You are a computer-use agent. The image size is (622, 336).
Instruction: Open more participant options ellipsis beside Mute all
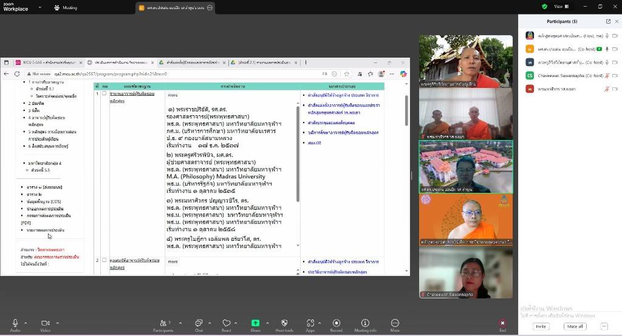coord(604,326)
